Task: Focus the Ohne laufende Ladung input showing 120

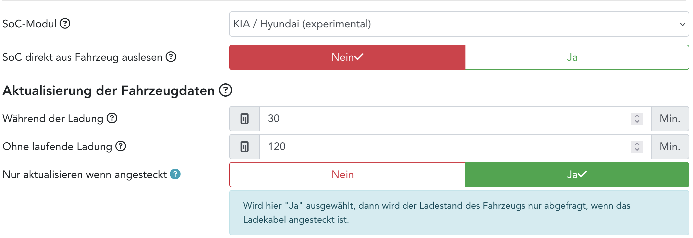Action: [446, 147]
